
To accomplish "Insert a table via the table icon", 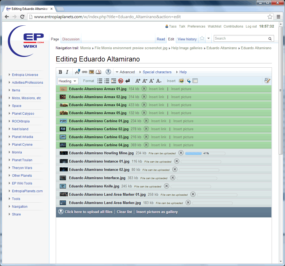I will coord(195,81).
